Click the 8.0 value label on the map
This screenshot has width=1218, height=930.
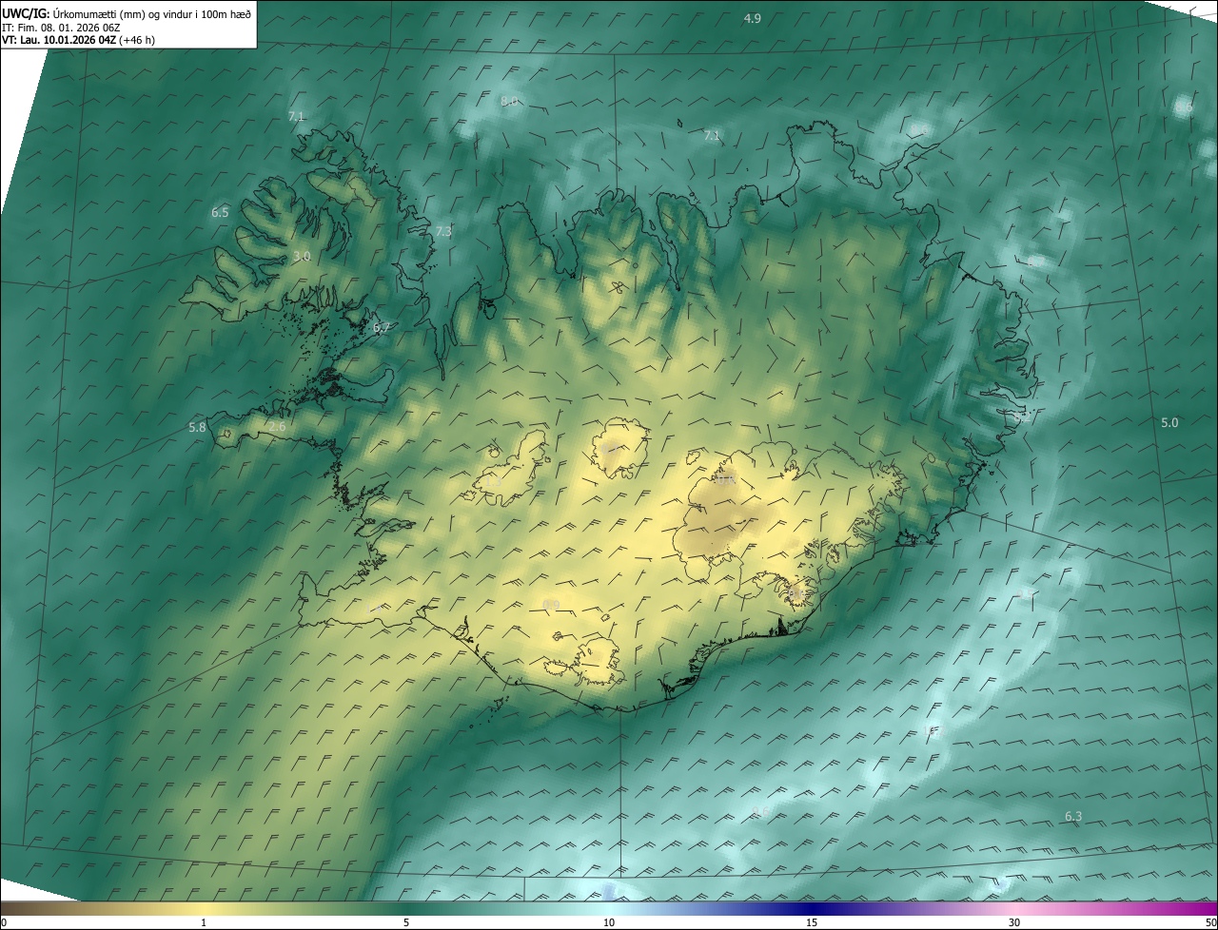pyautogui.click(x=509, y=101)
